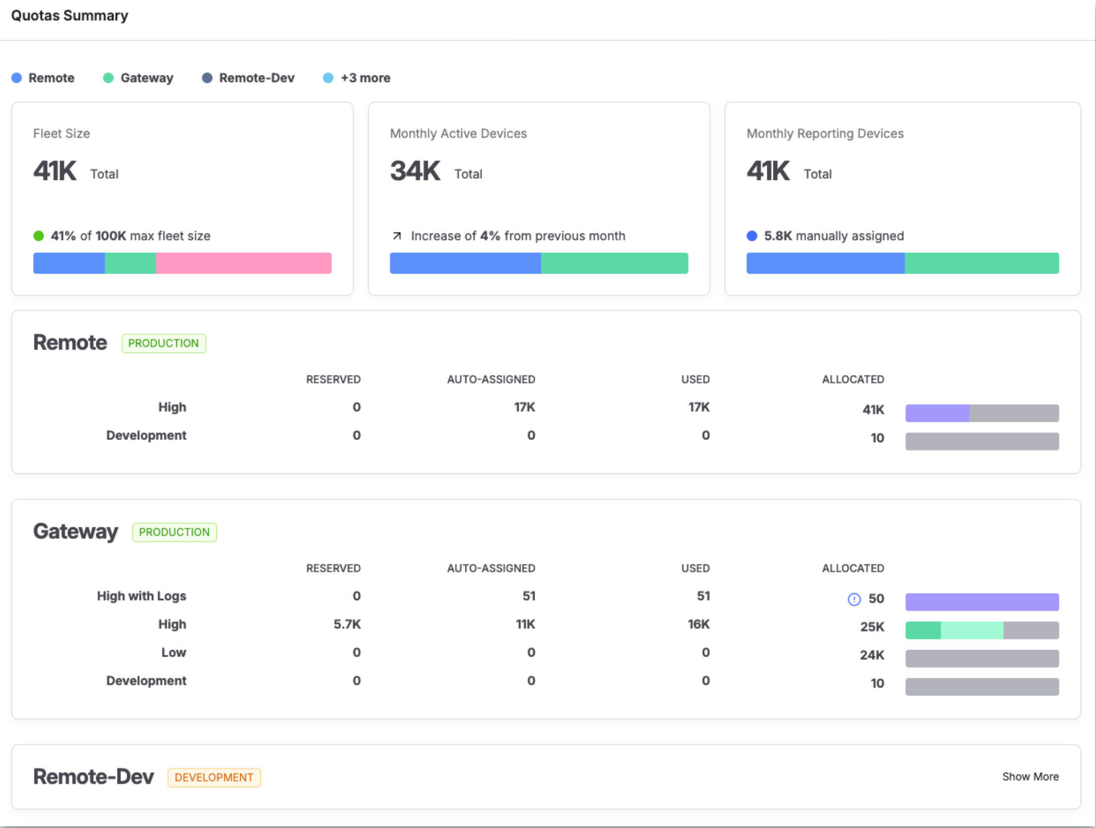Click the info icon beside allocated 50
This screenshot has height=828, width=1096.
click(x=853, y=599)
